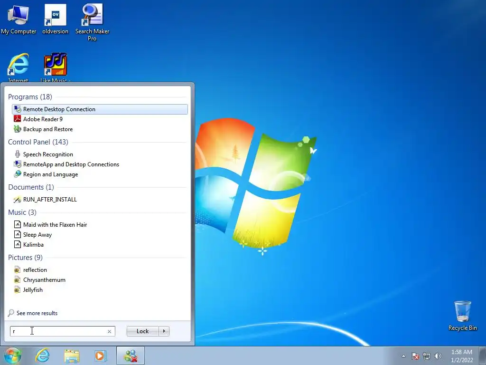
Task: Open My Computer desktop icon
Action: pyautogui.click(x=19, y=19)
